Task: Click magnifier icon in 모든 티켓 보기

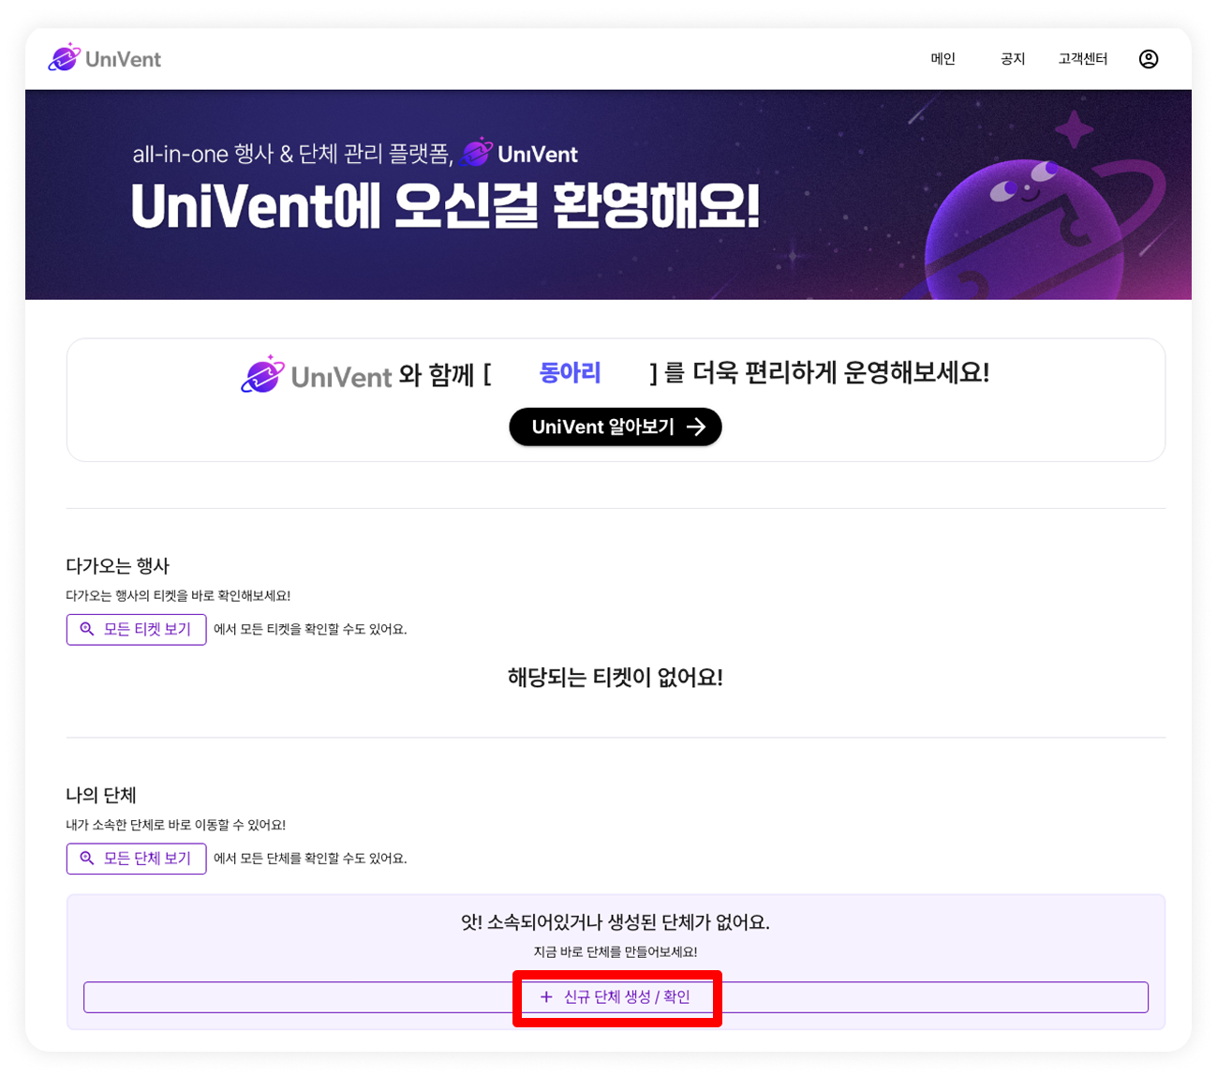Action: click(x=87, y=629)
